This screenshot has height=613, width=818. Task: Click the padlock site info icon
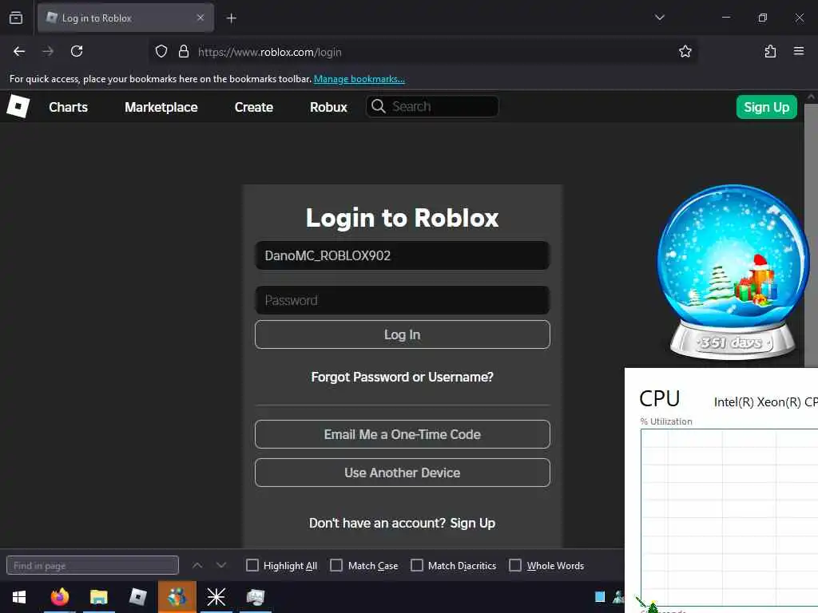coord(184,51)
